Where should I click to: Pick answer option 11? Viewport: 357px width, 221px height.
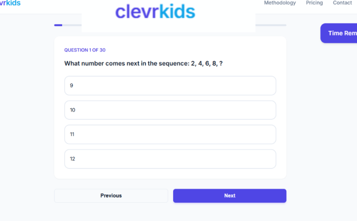(170, 134)
